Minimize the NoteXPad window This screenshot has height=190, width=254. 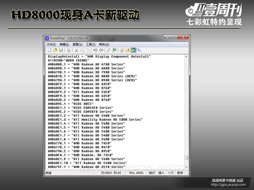[167, 37]
